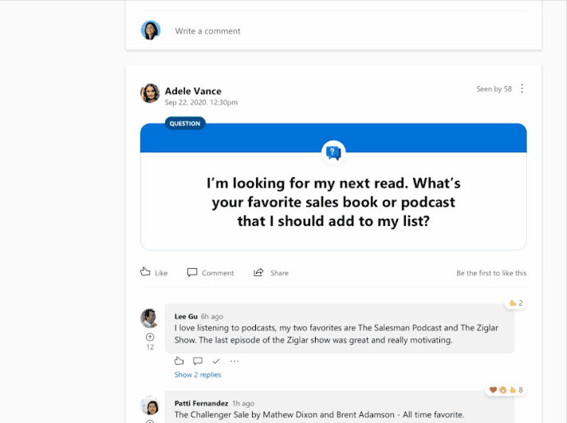
Task: View the 2 reactions on Lee Gu's reply
Action: tap(516, 302)
